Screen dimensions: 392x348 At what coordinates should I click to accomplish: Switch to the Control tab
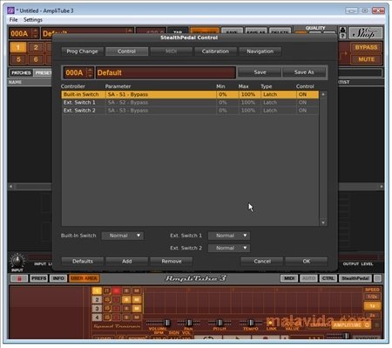[126, 51]
